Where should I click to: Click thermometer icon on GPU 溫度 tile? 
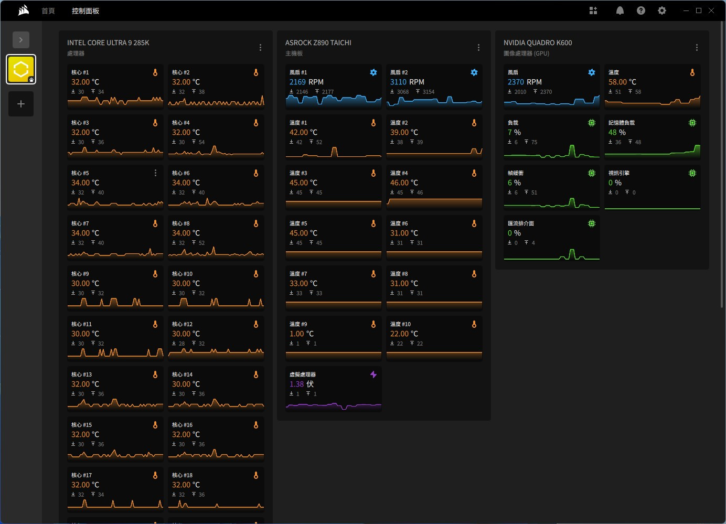coord(692,72)
